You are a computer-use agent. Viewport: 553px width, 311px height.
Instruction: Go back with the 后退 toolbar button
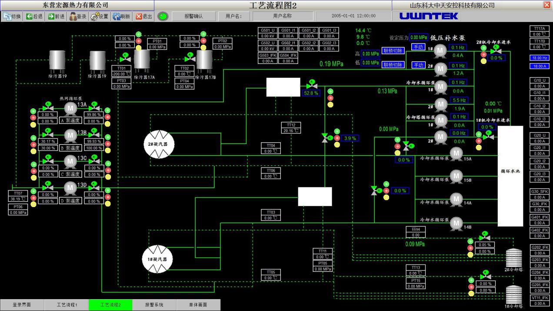point(35,17)
